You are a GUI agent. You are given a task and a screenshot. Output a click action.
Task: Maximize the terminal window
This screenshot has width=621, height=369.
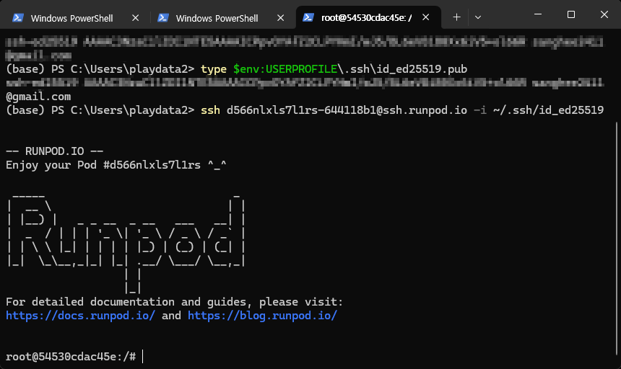coord(571,14)
